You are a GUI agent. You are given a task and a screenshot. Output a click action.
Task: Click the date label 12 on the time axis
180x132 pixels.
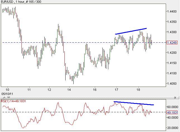tap(49, 90)
